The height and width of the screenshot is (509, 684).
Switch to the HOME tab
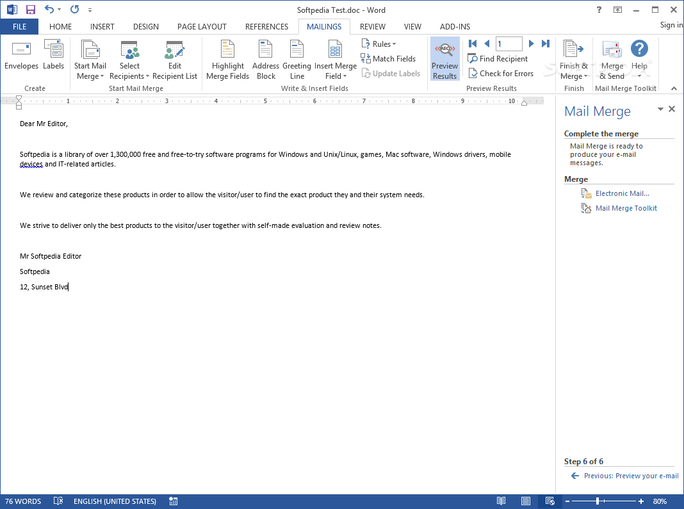pos(60,27)
